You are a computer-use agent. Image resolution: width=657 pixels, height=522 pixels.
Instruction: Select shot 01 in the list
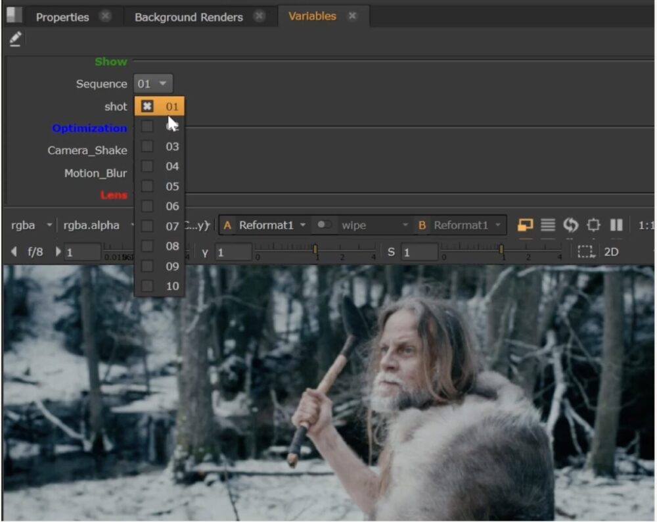coord(159,106)
